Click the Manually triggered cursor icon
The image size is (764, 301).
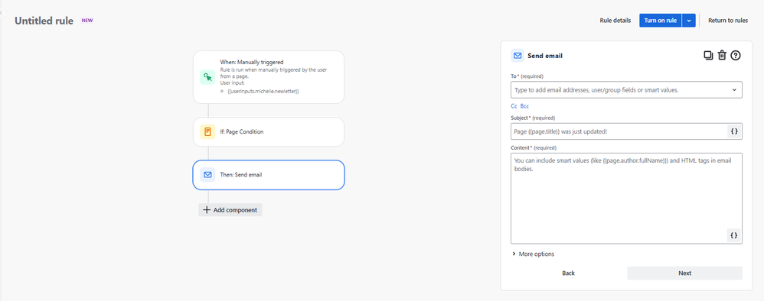click(x=207, y=77)
